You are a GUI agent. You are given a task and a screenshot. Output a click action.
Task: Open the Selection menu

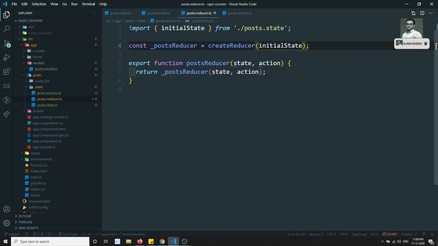click(39, 4)
